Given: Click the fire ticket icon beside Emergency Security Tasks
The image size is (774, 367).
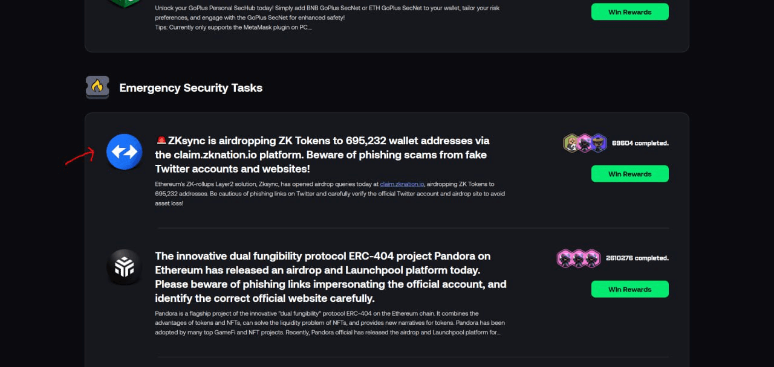Looking at the screenshot, I should tap(97, 88).
